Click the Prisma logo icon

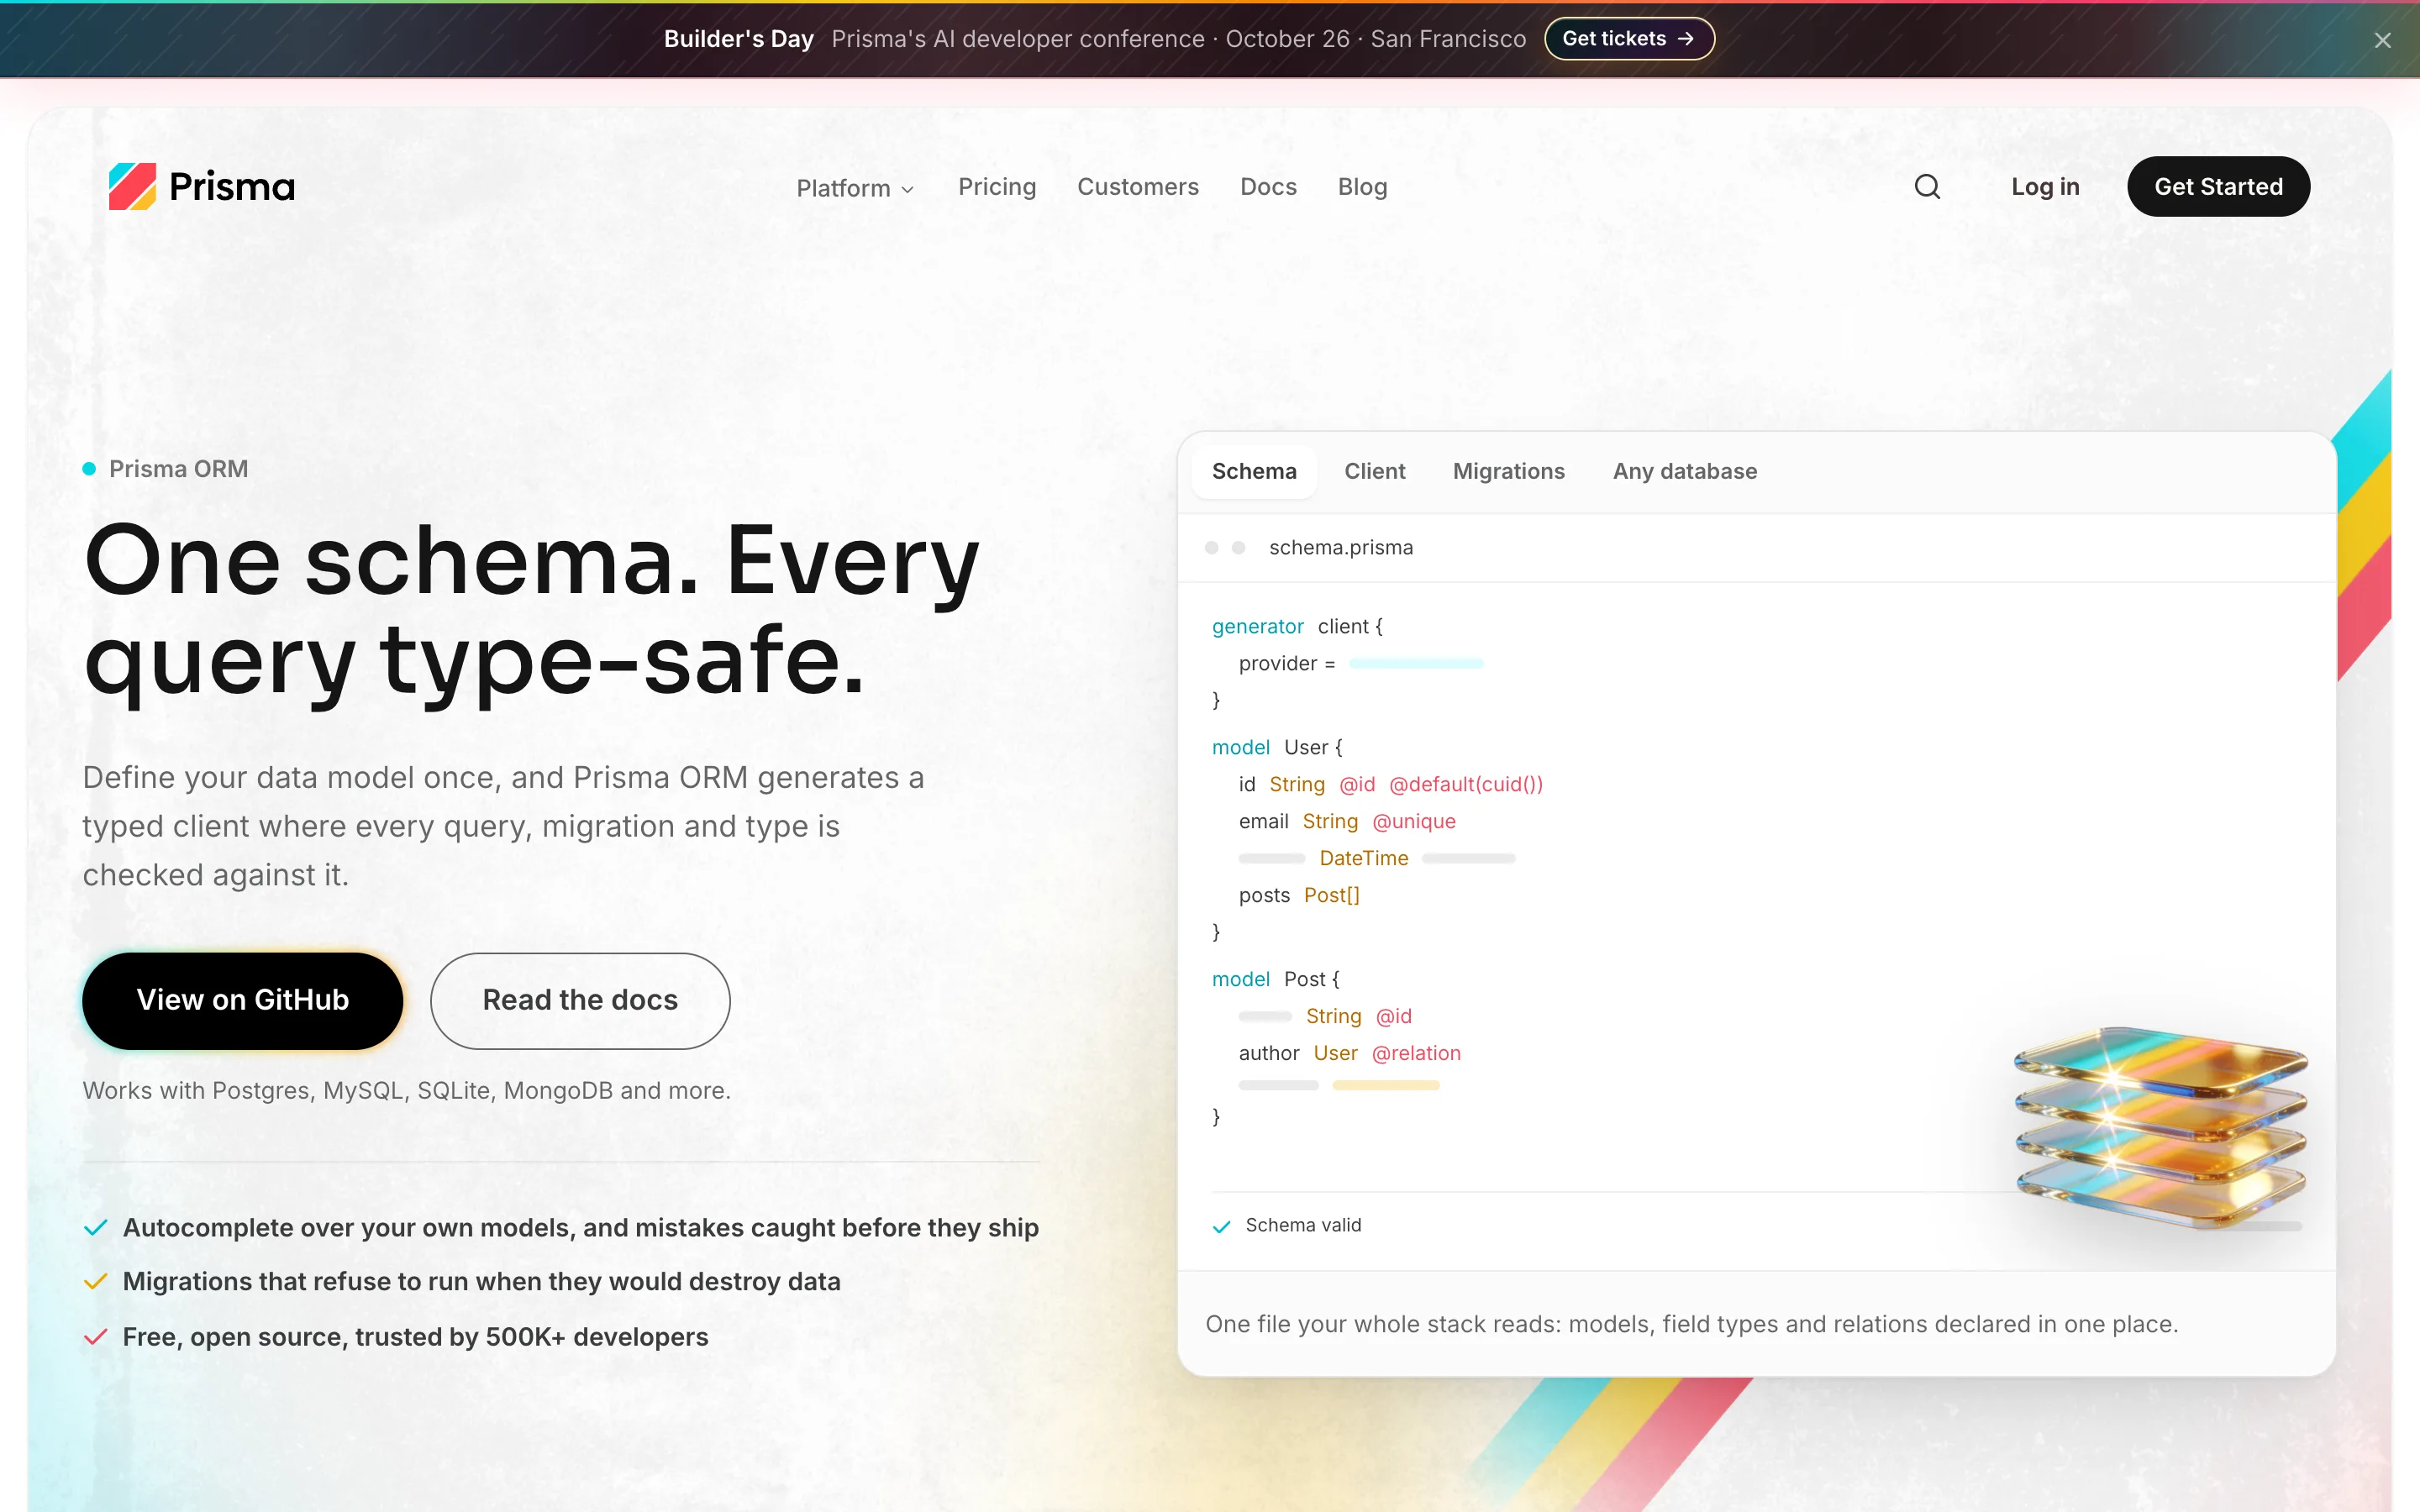132,187
